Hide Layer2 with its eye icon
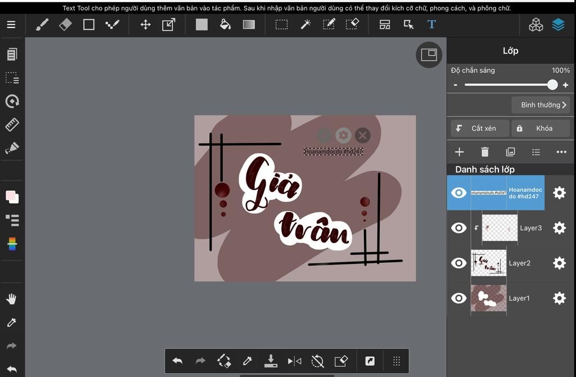This screenshot has height=377, width=576. click(458, 263)
